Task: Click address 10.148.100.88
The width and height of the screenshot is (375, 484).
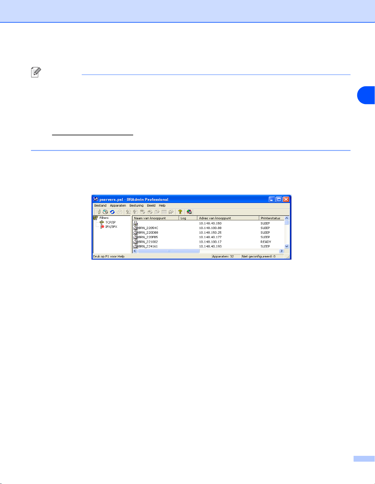Action: click(x=210, y=228)
